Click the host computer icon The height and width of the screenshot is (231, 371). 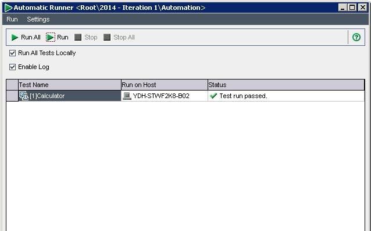pyautogui.click(x=127, y=96)
